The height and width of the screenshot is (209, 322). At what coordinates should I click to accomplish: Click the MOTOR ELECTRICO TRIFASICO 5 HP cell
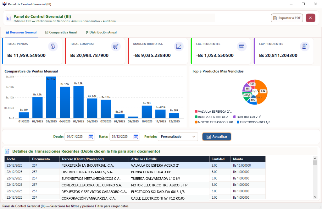(x=169, y=185)
